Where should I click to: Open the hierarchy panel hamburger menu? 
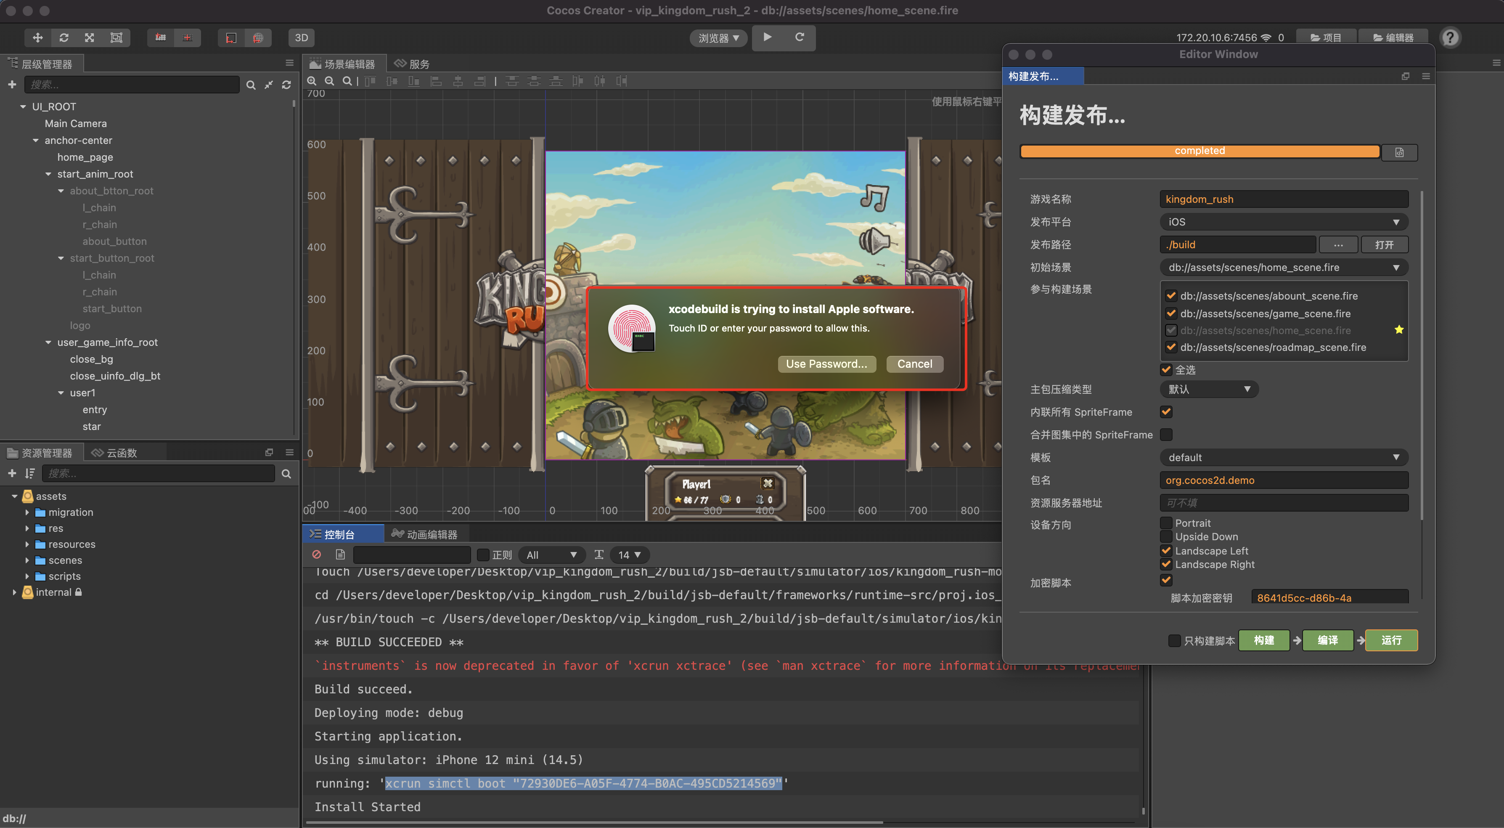tap(290, 63)
